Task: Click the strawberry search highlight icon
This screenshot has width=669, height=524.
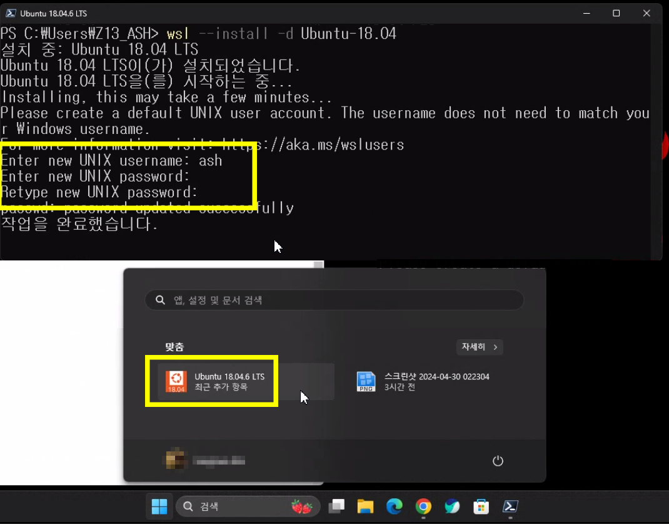Action: tap(301, 506)
